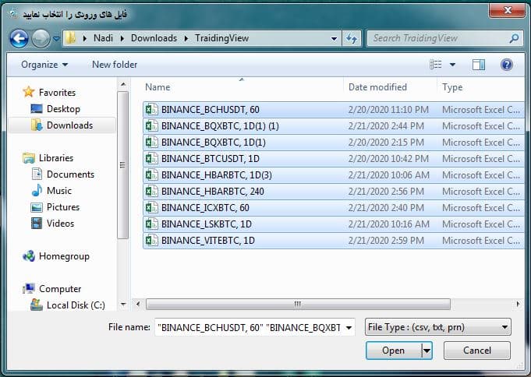Click Excel icon of BINANCE_LSKBTC, 1D
The width and height of the screenshot is (531, 377).
[151, 224]
